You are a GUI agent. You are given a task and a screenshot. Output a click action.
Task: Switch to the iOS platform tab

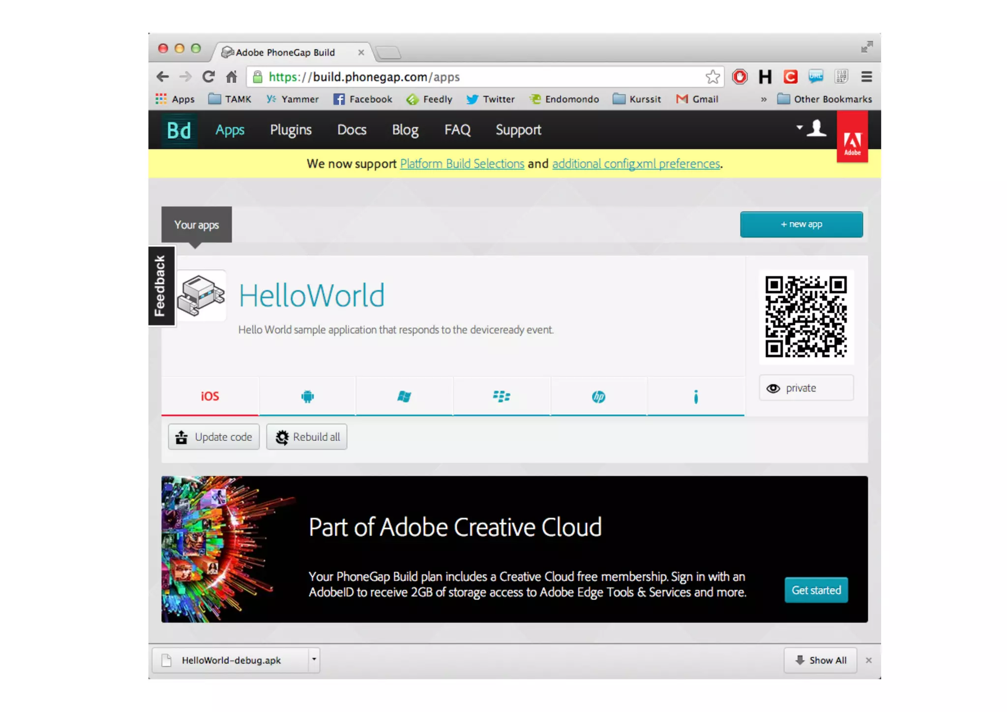tap(210, 396)
